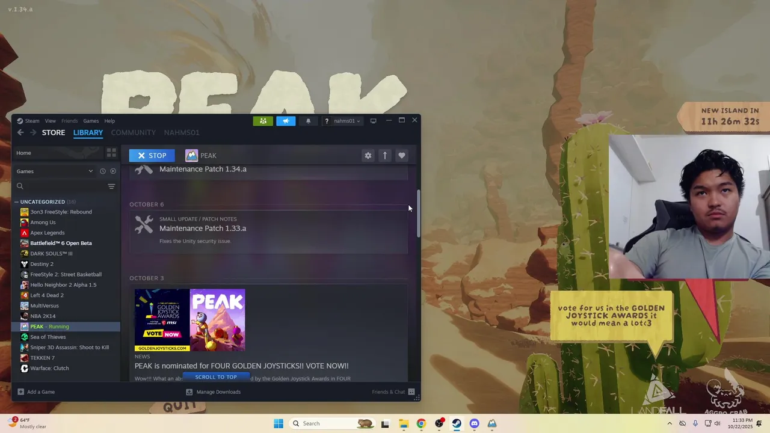Image resolution: width=770 pixels, height=433 pixels.
Task: Click SCROLL TO TOP button
Action: (216, 377)
